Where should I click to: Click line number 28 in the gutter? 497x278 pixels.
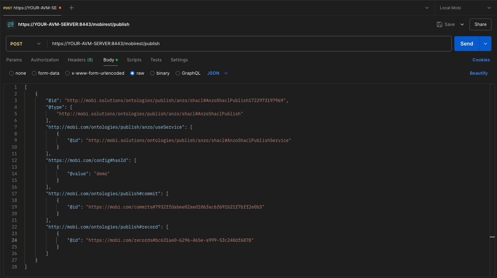coord(14,267)
